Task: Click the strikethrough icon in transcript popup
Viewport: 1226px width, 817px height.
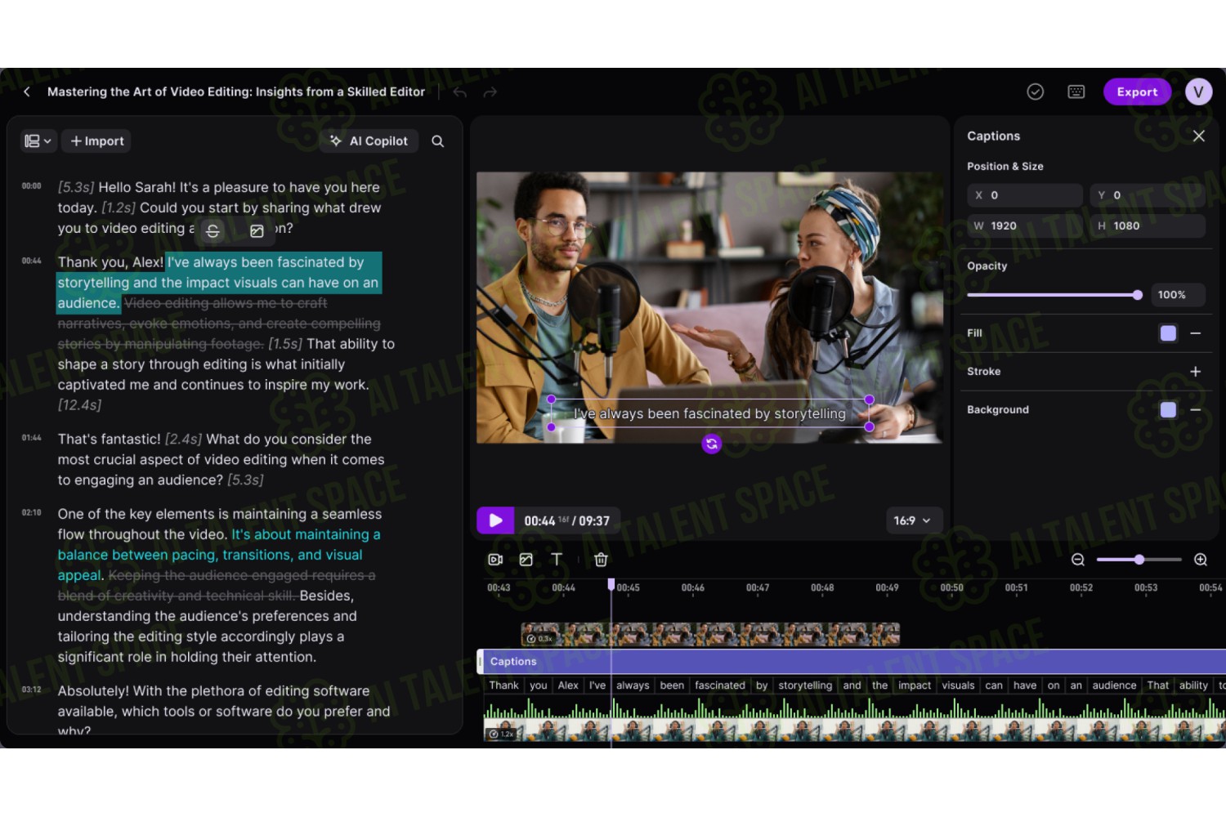Action: click(x=213, y=231)
